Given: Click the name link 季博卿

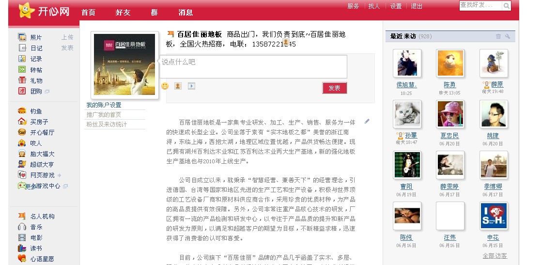Looking at the screenshot, I should [x=493, y=187].
